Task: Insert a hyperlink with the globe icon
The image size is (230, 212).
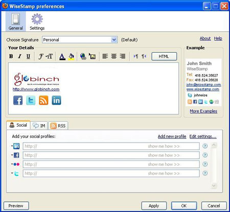Action: point(83,57)
